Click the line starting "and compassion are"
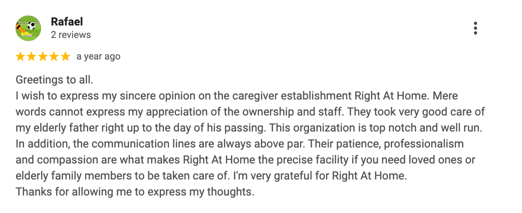Screen dimensions: 522x213 (x=245, y=160)
